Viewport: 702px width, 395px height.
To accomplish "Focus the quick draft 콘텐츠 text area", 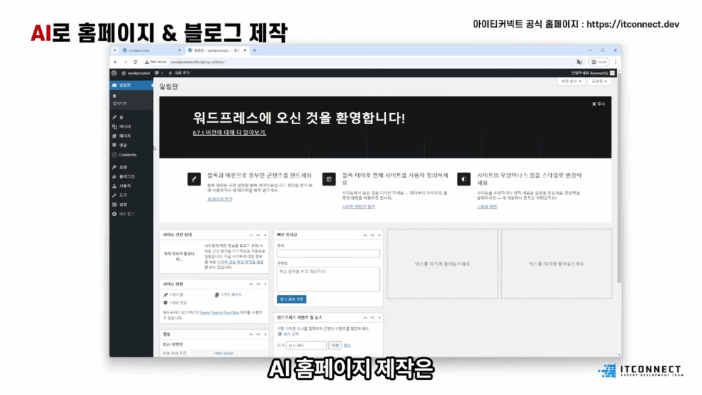I will click(x=328, y=279).
